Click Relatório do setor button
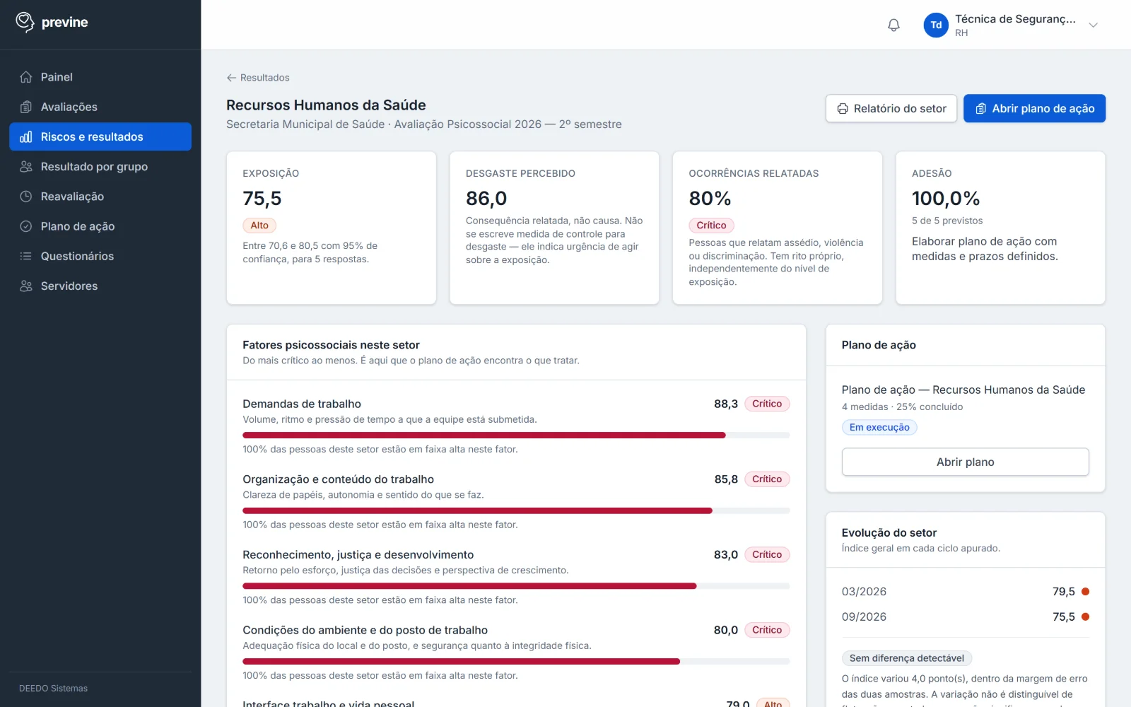This screenshot has width=1131, height=707. click(891, 109)
